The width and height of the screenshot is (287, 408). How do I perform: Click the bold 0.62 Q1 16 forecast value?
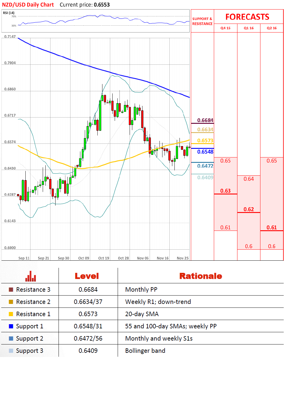(249, 209)
